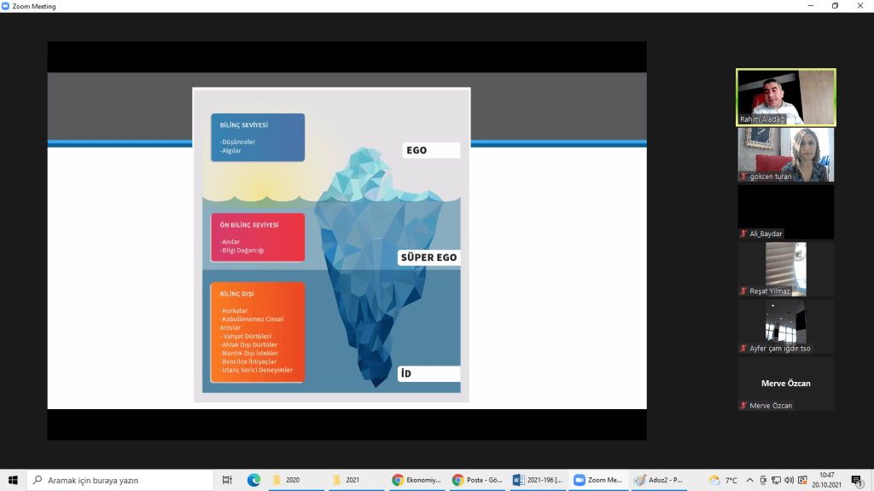The width and height of the screenshot is (874, 491).
Task: Switch to the Adsız2 Paint window
Action: tap(659, 480)
